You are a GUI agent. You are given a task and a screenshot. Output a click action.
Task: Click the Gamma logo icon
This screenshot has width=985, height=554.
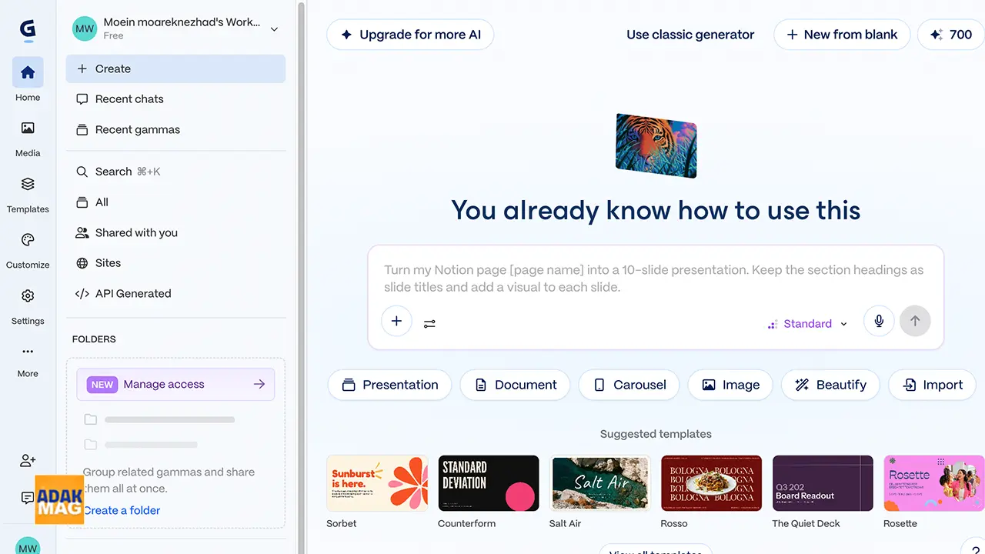point(28,30)
